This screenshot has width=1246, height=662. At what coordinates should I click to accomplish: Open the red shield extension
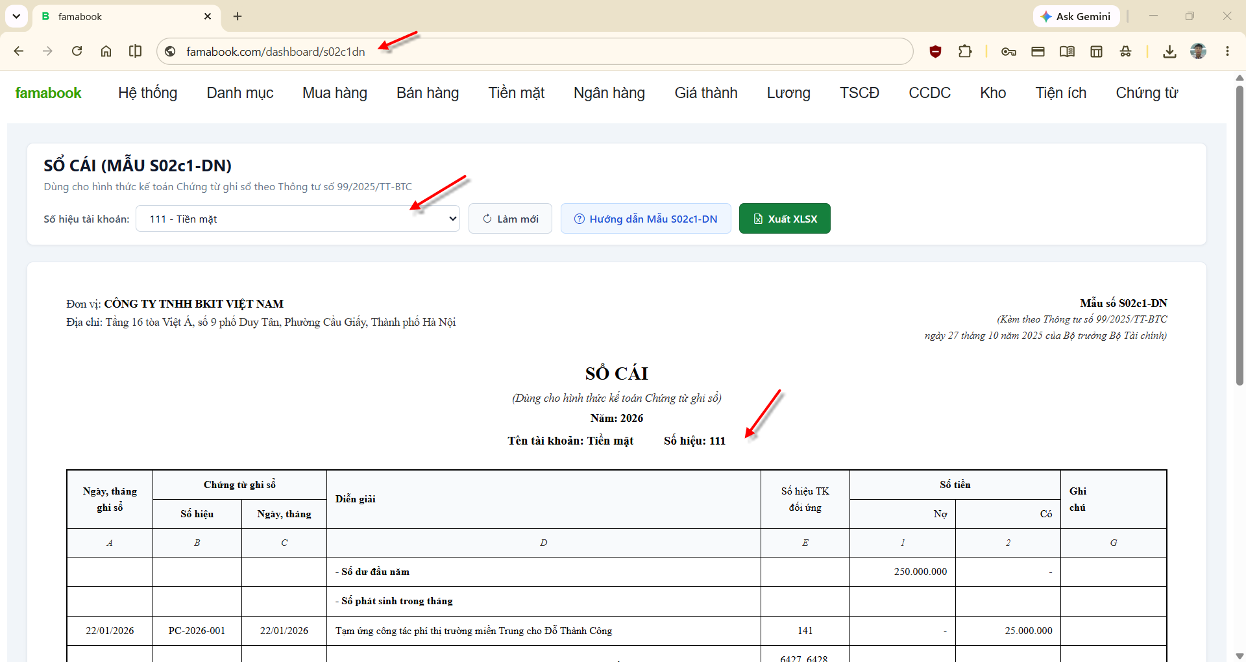[x=935, y=51]
